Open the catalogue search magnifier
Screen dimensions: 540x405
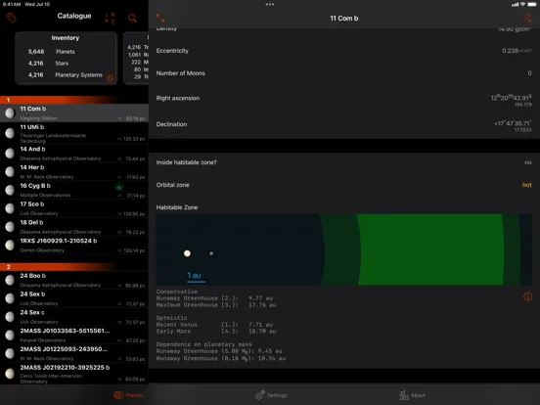coord(132,18)
